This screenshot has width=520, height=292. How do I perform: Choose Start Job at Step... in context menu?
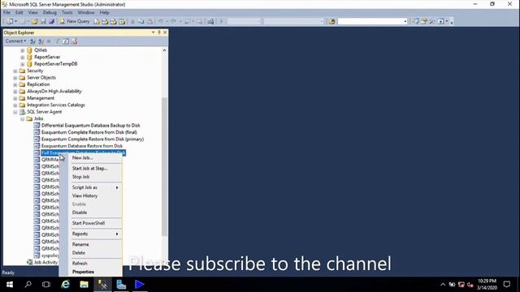[x=90, y=168]
